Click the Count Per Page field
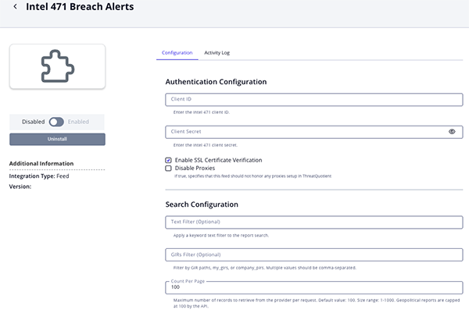This screenshot has width=469, height=313. (x=313, y=287)
